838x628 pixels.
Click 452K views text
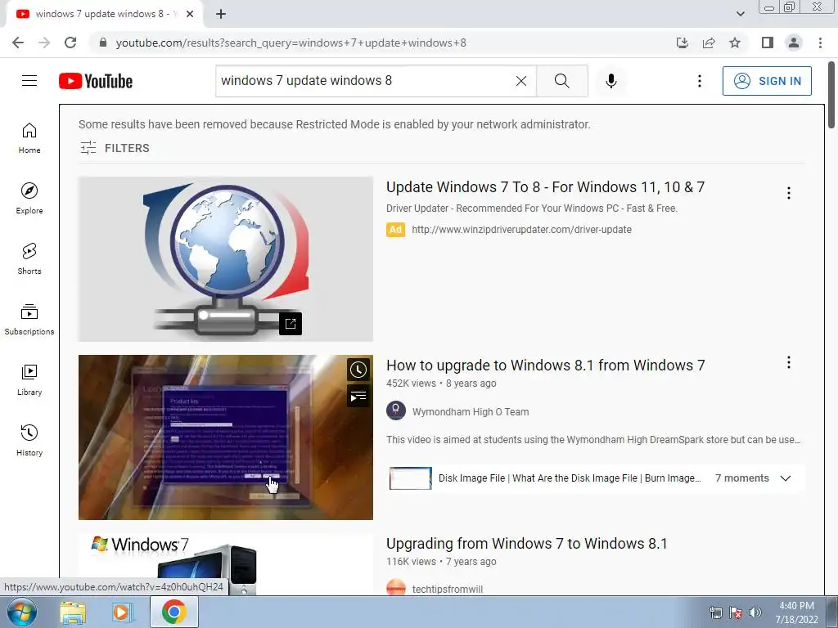click(411, 384)
